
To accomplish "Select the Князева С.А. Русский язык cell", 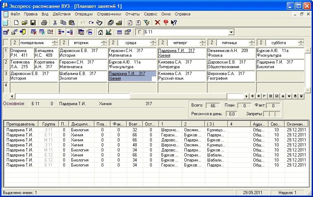I will point(182,76).
